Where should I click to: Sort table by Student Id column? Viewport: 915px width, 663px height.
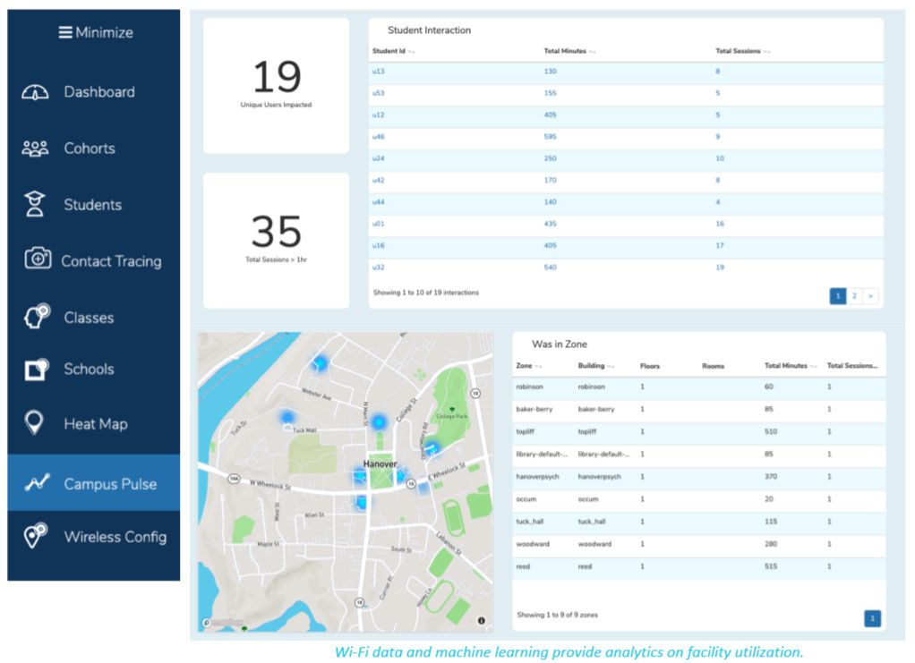click(393, 52)
